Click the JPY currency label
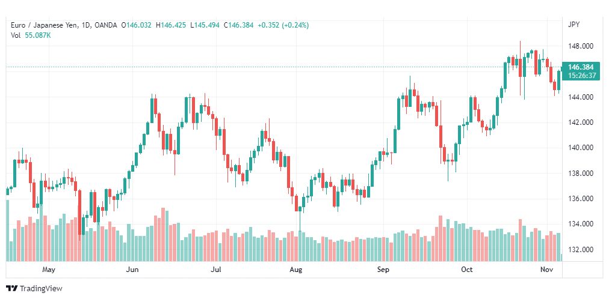Screen dimensions: 609x299 [x=573, y=25]
